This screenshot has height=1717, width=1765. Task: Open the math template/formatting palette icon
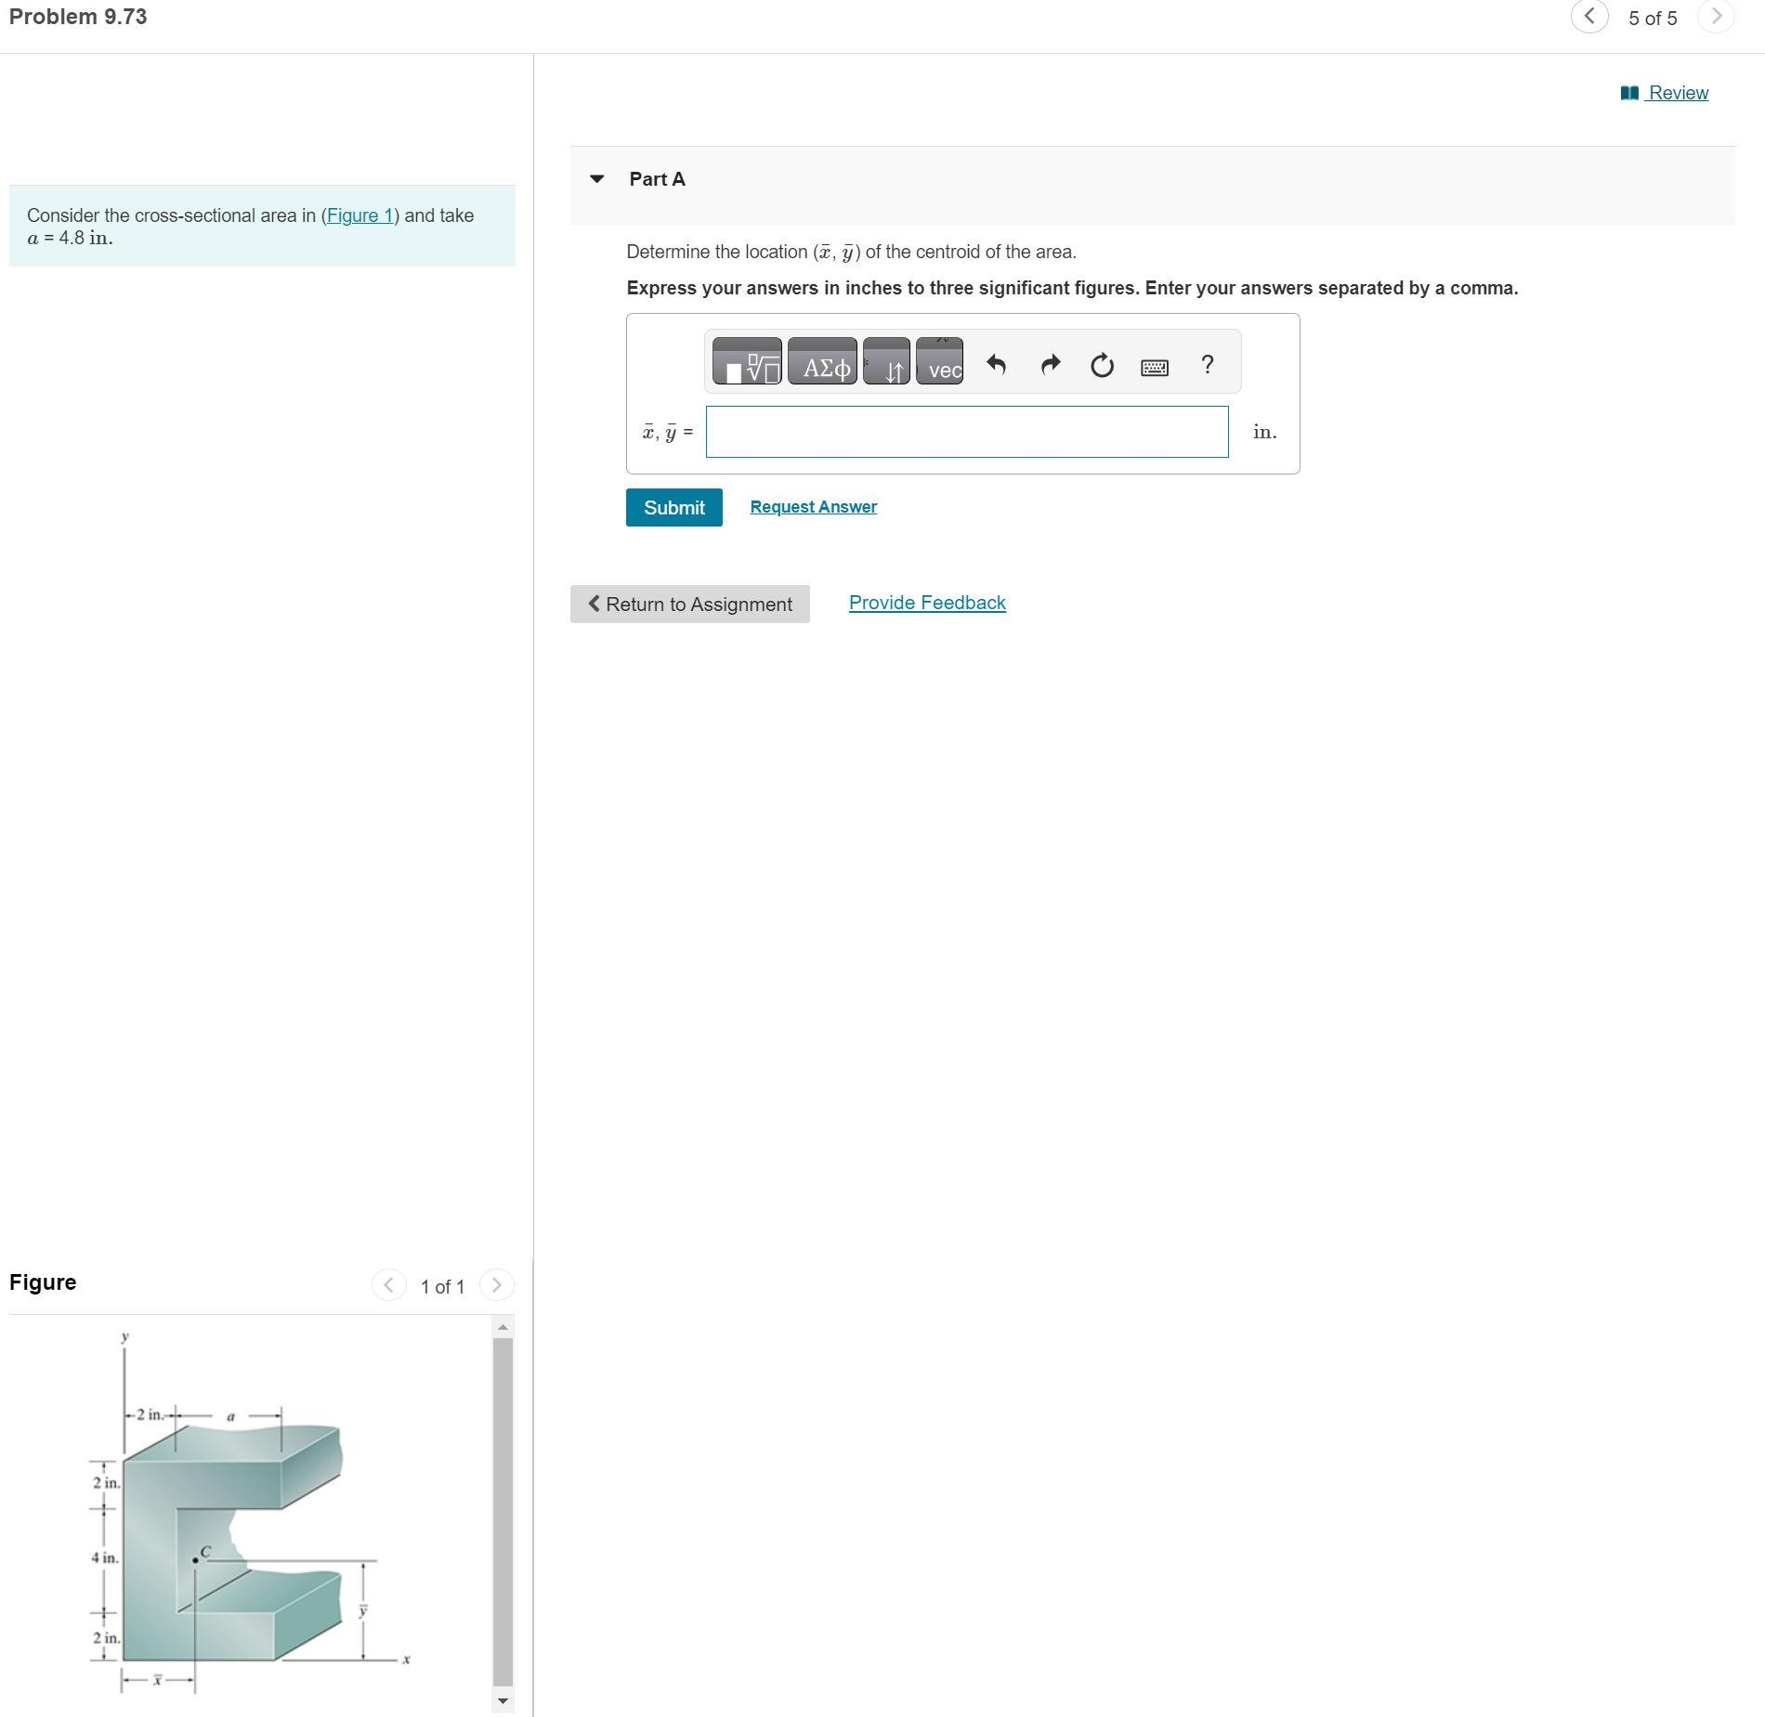point(745,364)
